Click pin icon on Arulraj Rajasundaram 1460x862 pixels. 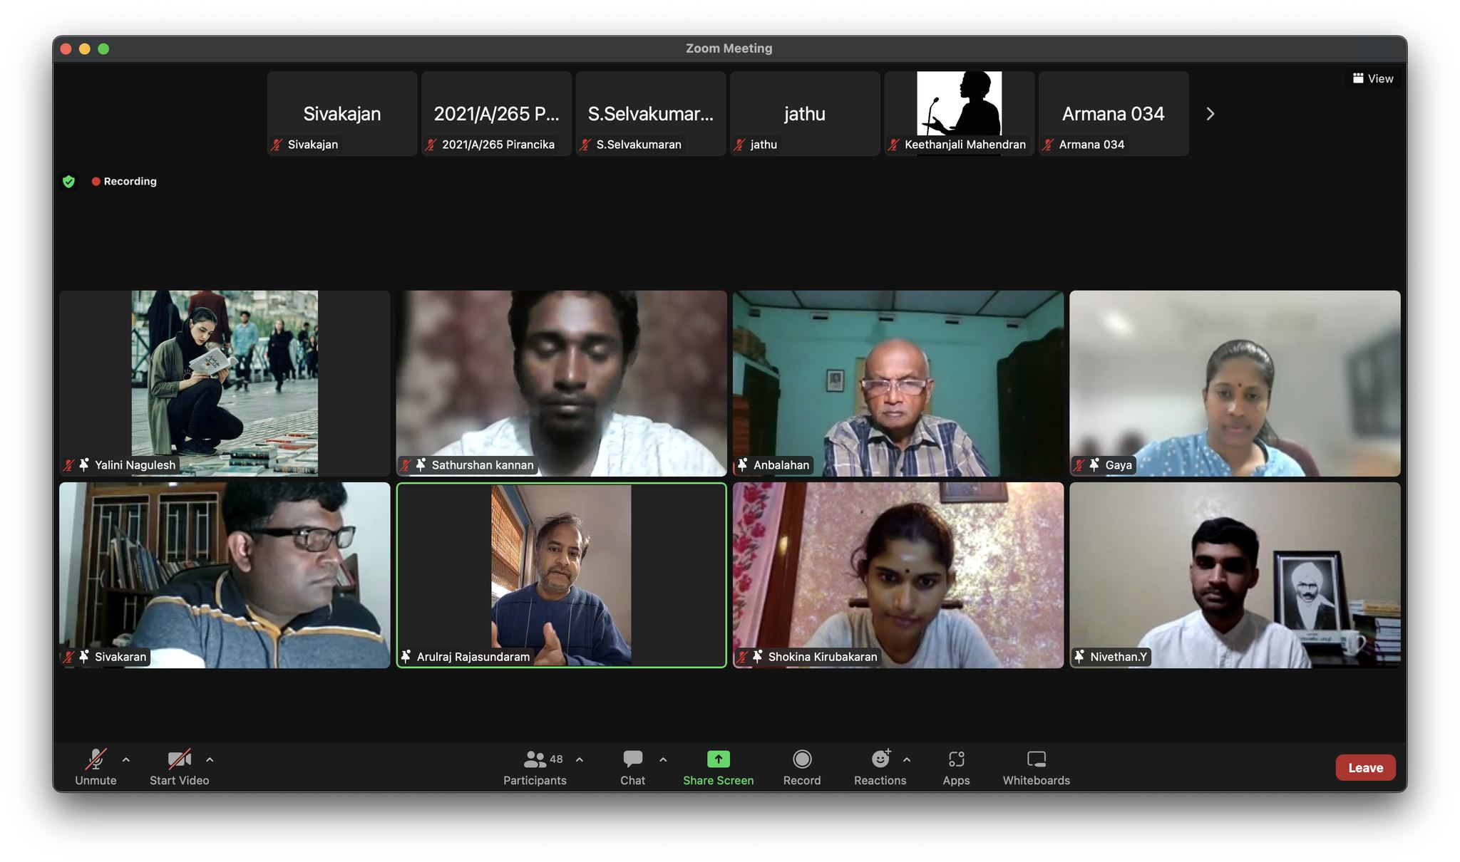coord(406,656)
